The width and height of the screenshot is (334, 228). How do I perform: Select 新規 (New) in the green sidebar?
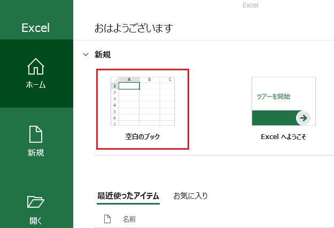point(36,141)
